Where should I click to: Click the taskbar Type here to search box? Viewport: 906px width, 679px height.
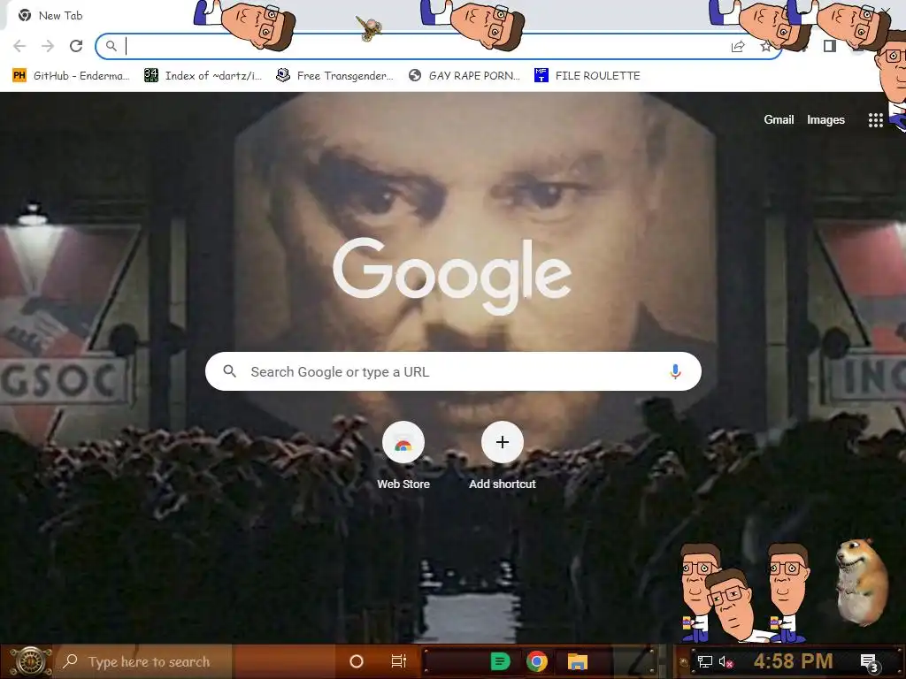pos(144,661)
